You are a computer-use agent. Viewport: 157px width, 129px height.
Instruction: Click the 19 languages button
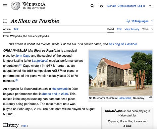coord(140,21)
